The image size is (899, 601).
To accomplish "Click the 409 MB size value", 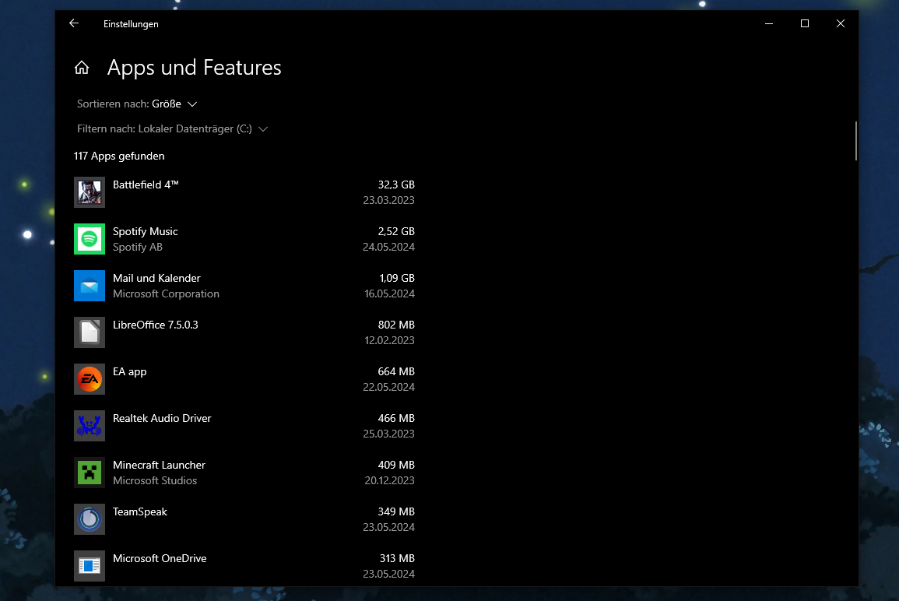I will click(x=396, y=465).
